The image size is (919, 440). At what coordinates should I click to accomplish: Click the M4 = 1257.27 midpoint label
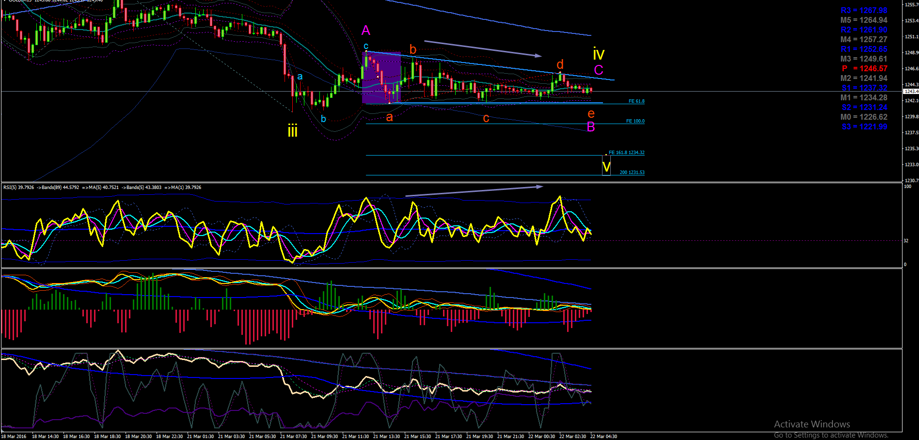pyautogui.click(x=864, y=40)
